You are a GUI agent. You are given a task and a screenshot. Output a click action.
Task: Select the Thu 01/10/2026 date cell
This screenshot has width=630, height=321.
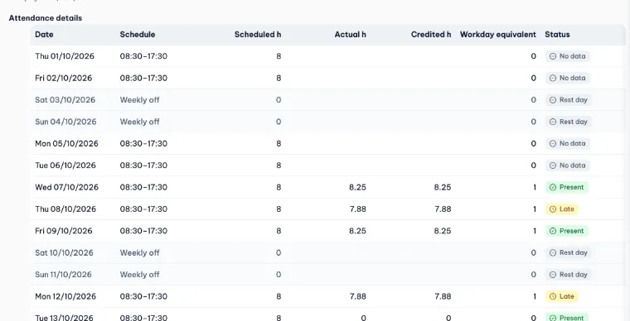click(65, 56)
